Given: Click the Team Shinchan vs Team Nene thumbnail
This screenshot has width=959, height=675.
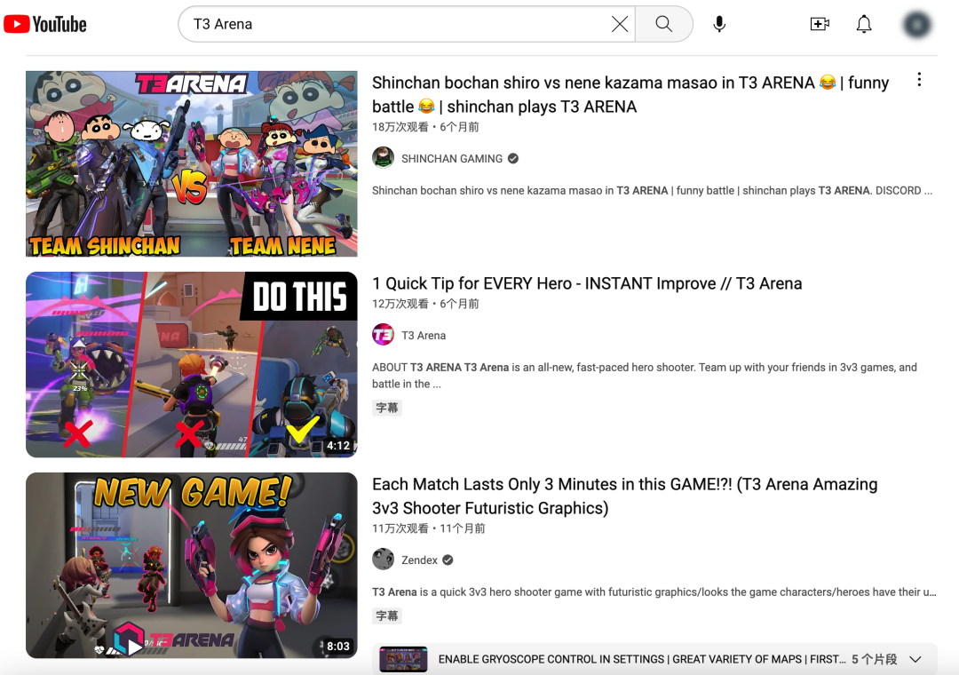Looking at the screenshot, I should (x=192, y=164).
